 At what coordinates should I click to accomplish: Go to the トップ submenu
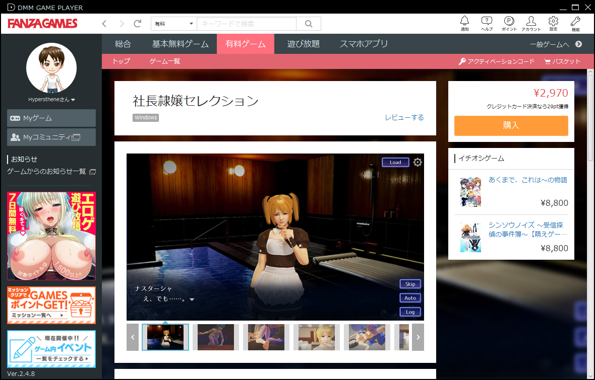[x=121, y=61]
